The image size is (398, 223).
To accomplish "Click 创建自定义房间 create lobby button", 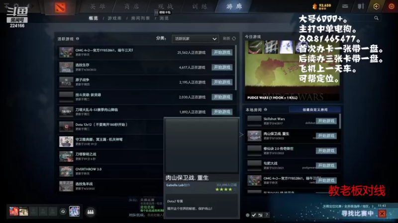I will 315,110.
